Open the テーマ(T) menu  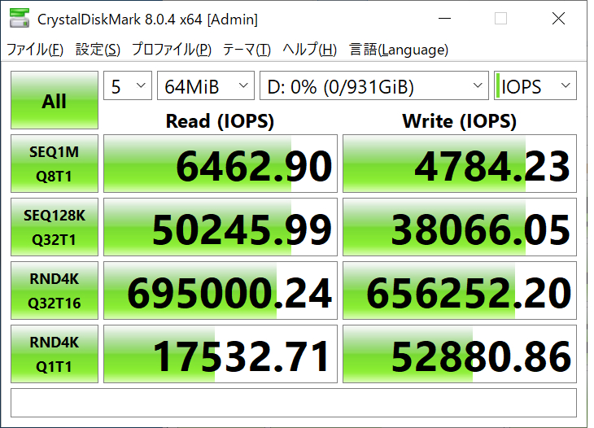coord(247,50)
